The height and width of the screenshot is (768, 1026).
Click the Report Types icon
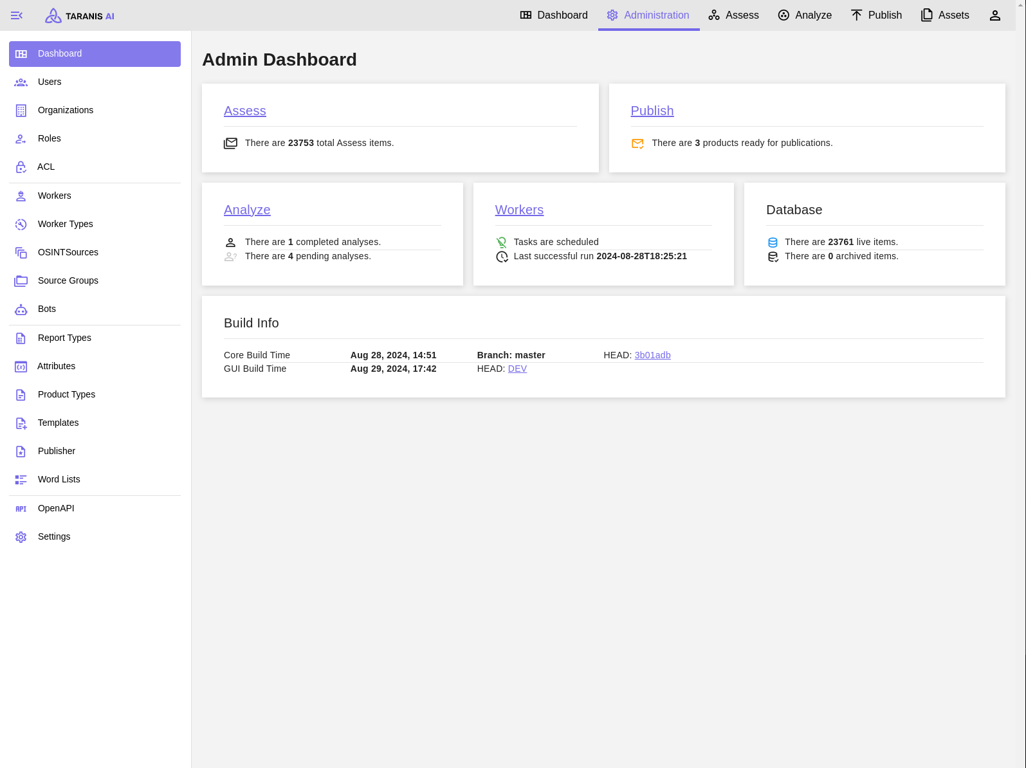(x=21, y=338)
